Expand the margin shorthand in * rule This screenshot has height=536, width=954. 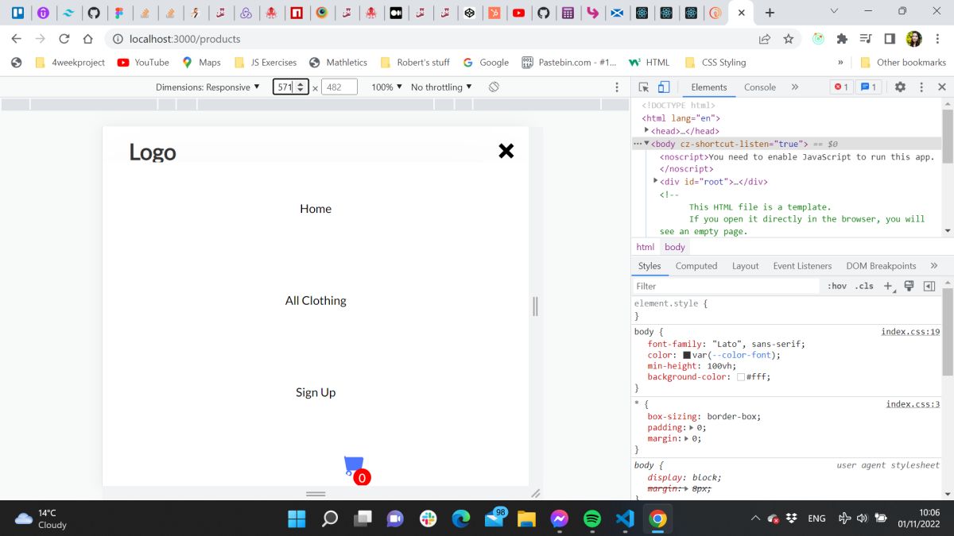tap(687, 438)
